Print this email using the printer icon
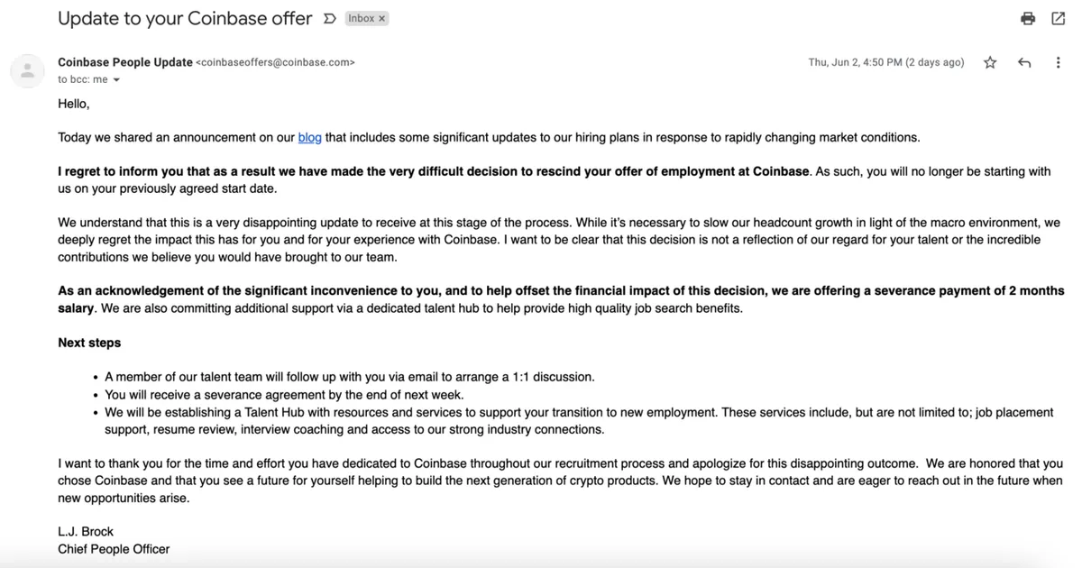Image resolution: width=1082 pixels, height=568 pixels. (1028, 19)
